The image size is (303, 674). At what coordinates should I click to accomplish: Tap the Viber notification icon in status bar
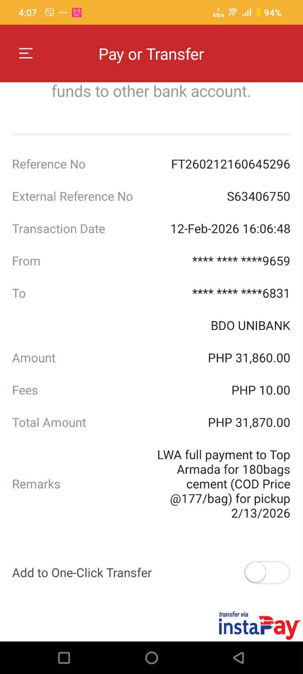[50, 12]
